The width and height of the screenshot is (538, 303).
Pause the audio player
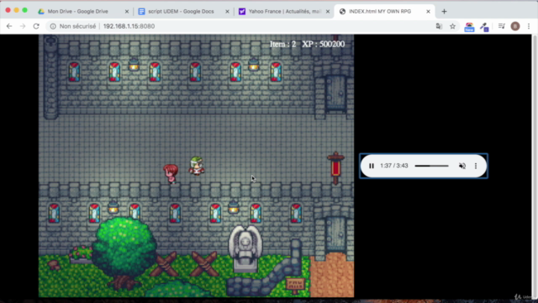[x=372, y=166]
